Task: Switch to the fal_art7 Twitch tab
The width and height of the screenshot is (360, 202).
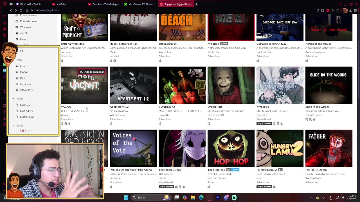Action: 30,4
